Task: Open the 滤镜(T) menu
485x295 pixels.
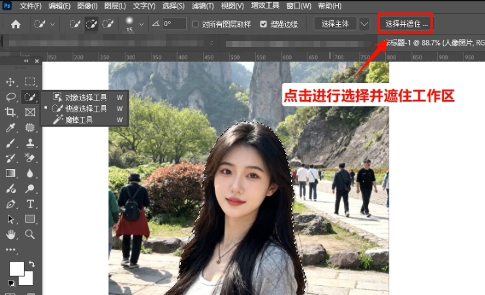Action: coord(202,6)
